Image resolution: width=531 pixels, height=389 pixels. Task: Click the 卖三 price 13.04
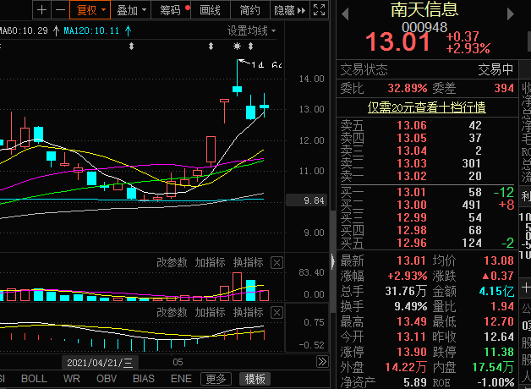tap(412, 151)
